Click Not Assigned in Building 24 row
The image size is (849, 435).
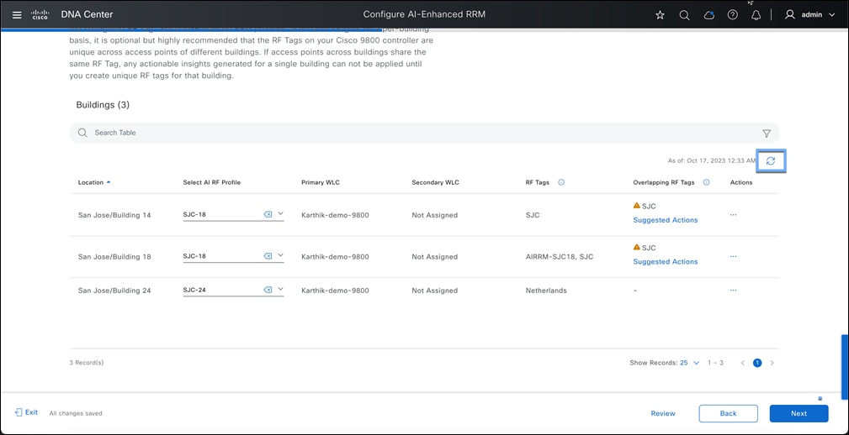pos(434,291)
